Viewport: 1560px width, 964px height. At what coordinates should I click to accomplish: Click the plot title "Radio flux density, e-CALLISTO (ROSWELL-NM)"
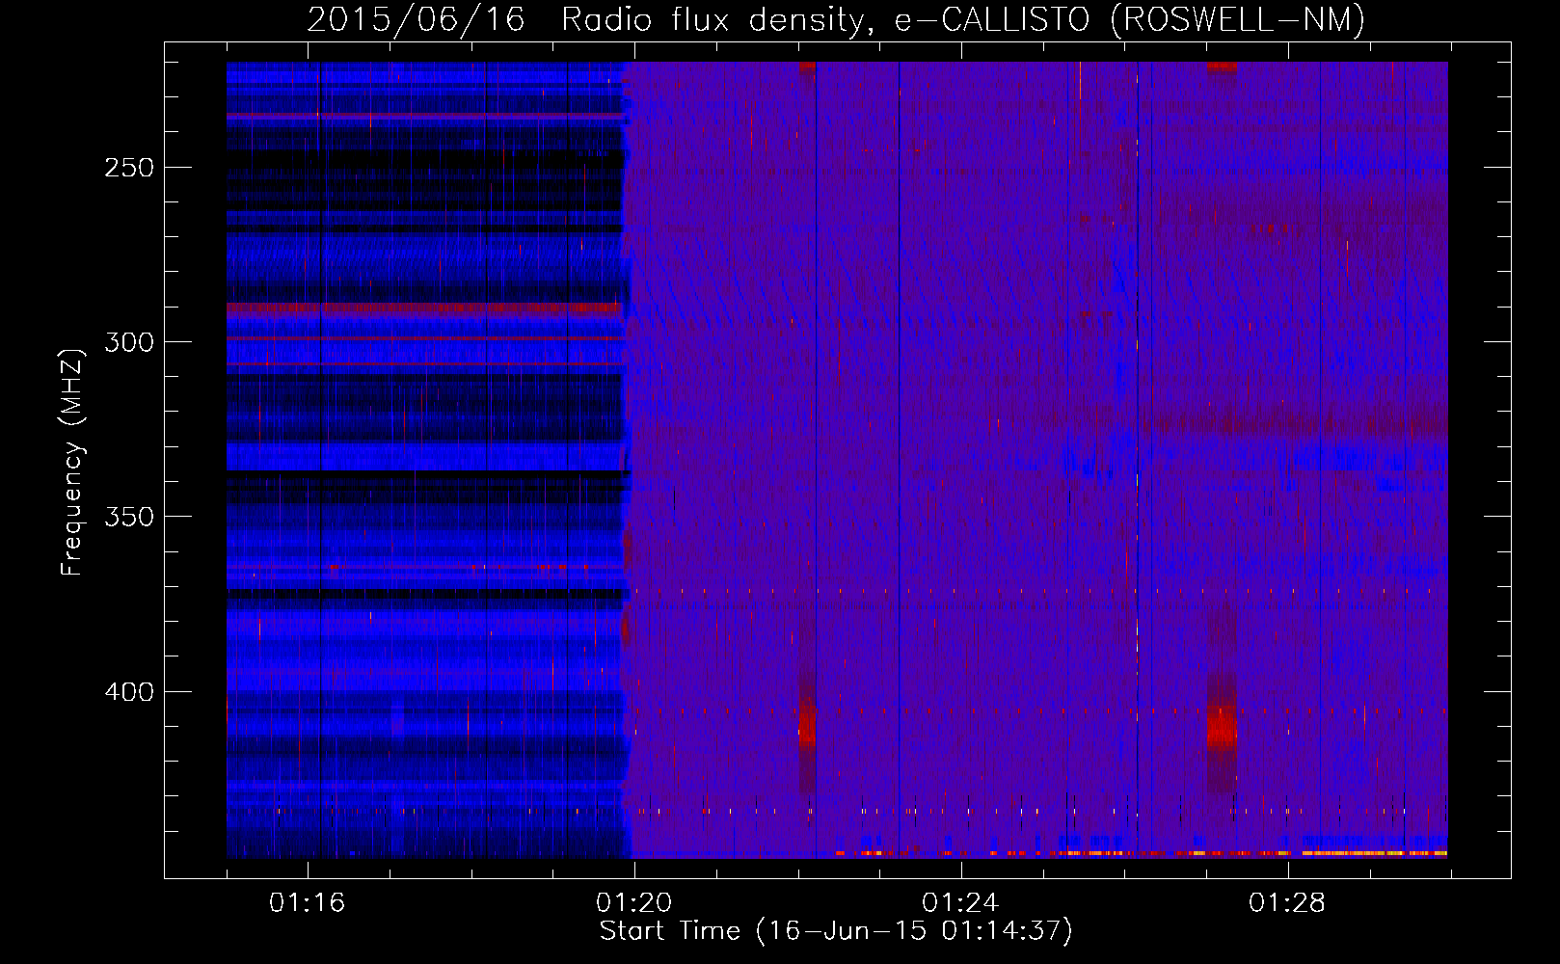[x=963, y=19]
